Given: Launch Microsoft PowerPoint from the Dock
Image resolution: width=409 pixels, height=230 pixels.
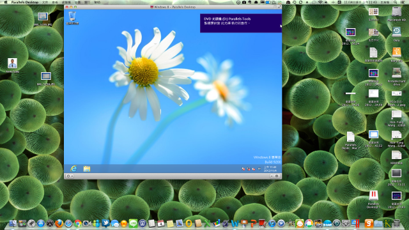Looking at the screenshot, I should (253, 223).
